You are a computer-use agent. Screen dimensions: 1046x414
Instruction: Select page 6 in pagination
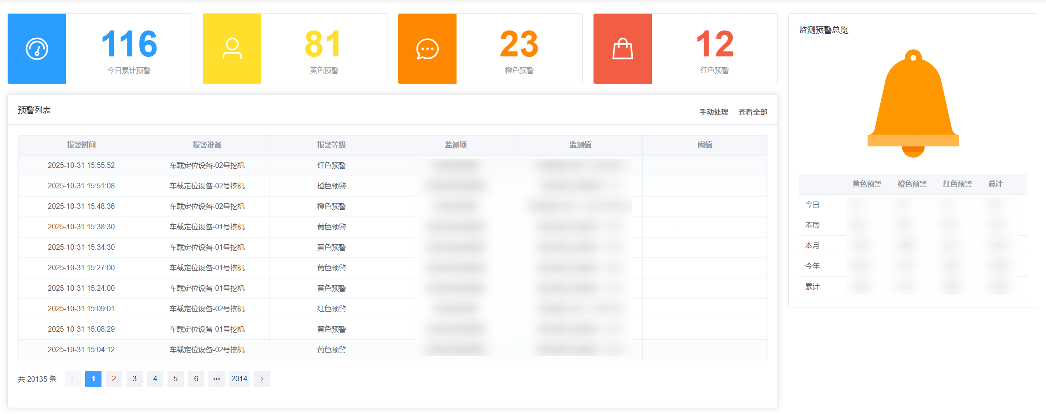click(196, 379)
